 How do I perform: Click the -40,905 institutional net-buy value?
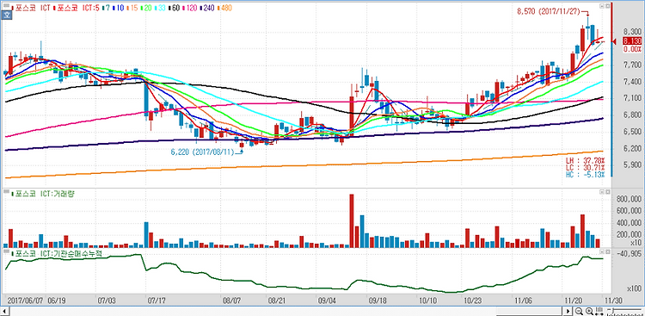(629, 254)
